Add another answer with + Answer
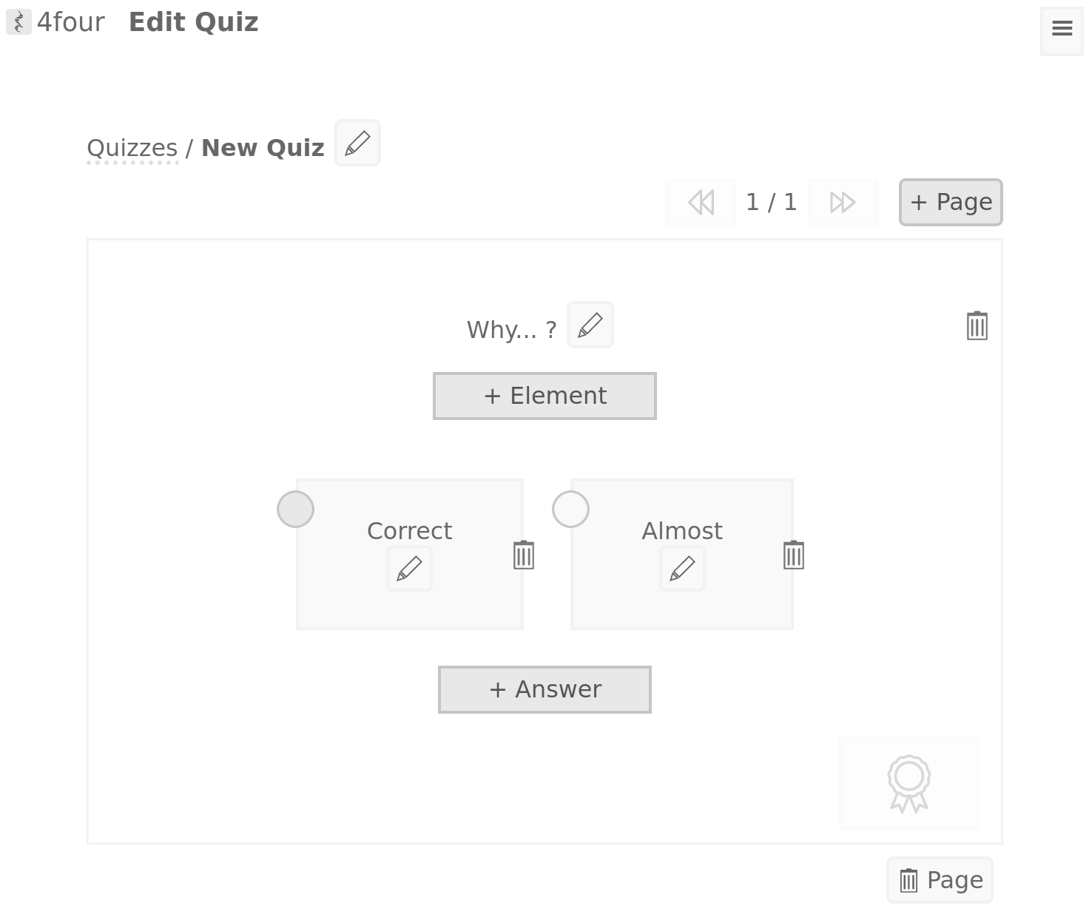 point(544,690)
